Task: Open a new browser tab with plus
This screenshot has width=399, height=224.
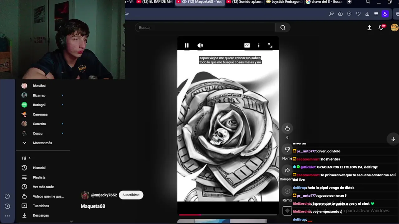Action: point(349,2)
